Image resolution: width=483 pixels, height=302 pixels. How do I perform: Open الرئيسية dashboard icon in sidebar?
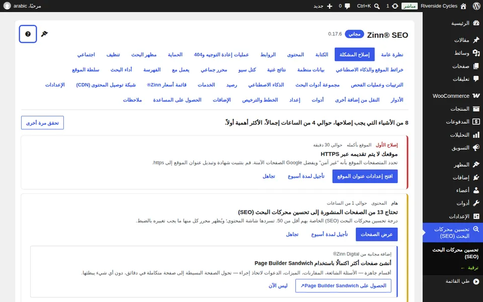[x=476, y=23]
